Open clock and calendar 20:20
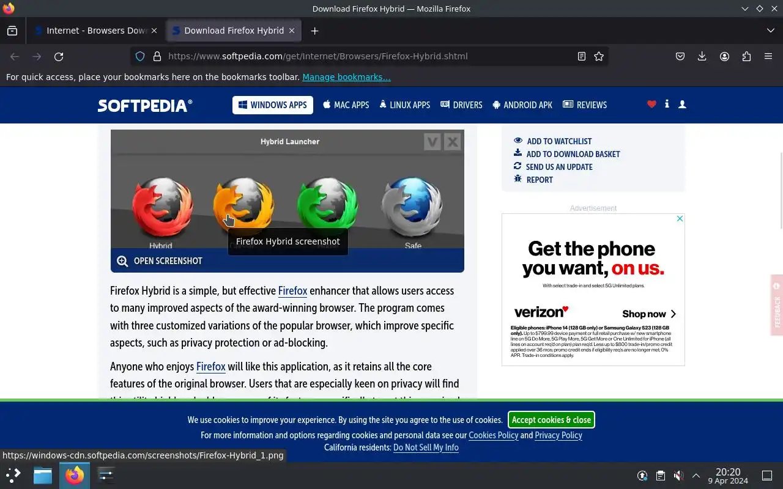The width and height of the screenshot is (783, 489). (x=728, y=476)
